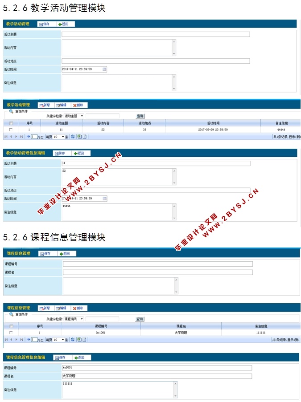
Task: Tick select-all checkbox in 教学活动管理 table header
Action: 11,123
